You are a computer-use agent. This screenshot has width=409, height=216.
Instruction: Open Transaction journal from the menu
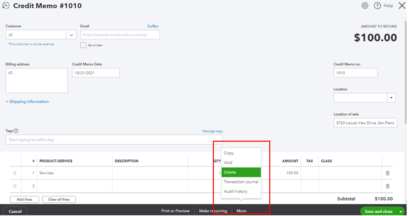coord(241,182)
